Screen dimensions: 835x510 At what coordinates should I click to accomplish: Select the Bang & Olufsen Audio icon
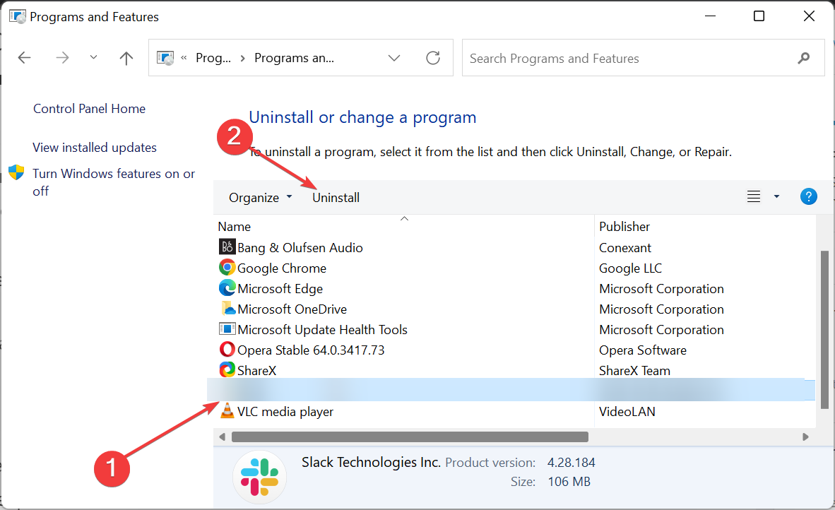point(227,247)
